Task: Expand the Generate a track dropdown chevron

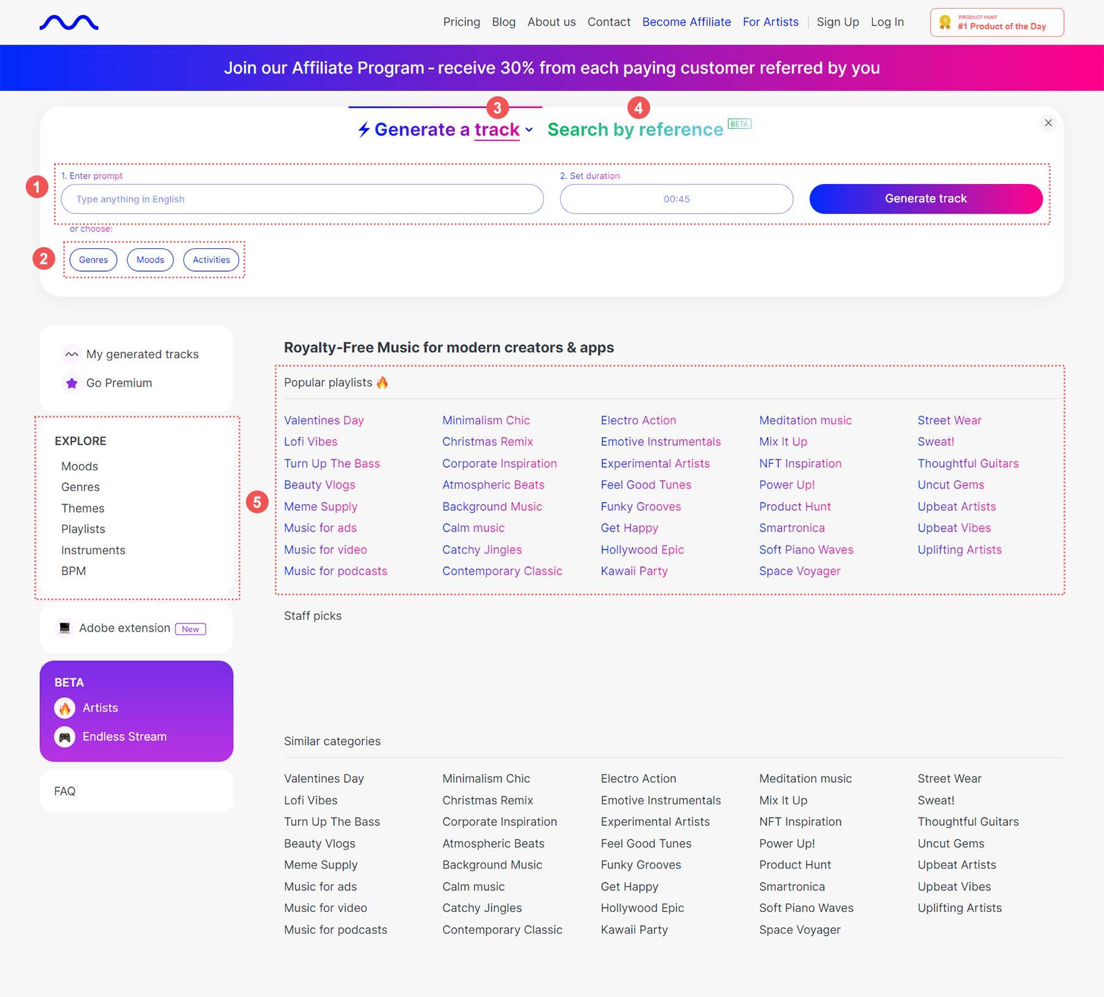Action: tap(529, 130)
